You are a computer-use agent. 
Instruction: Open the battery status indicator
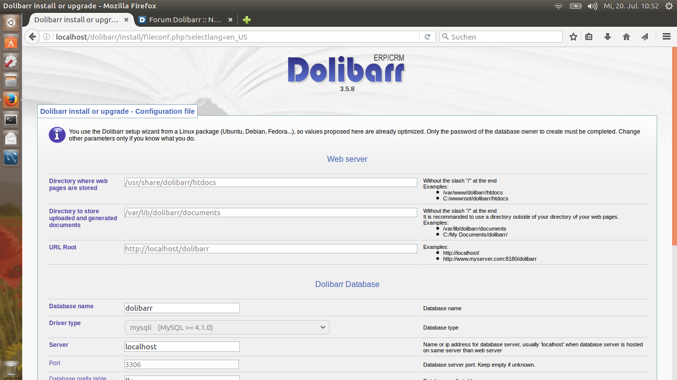[x=576, y=6]
